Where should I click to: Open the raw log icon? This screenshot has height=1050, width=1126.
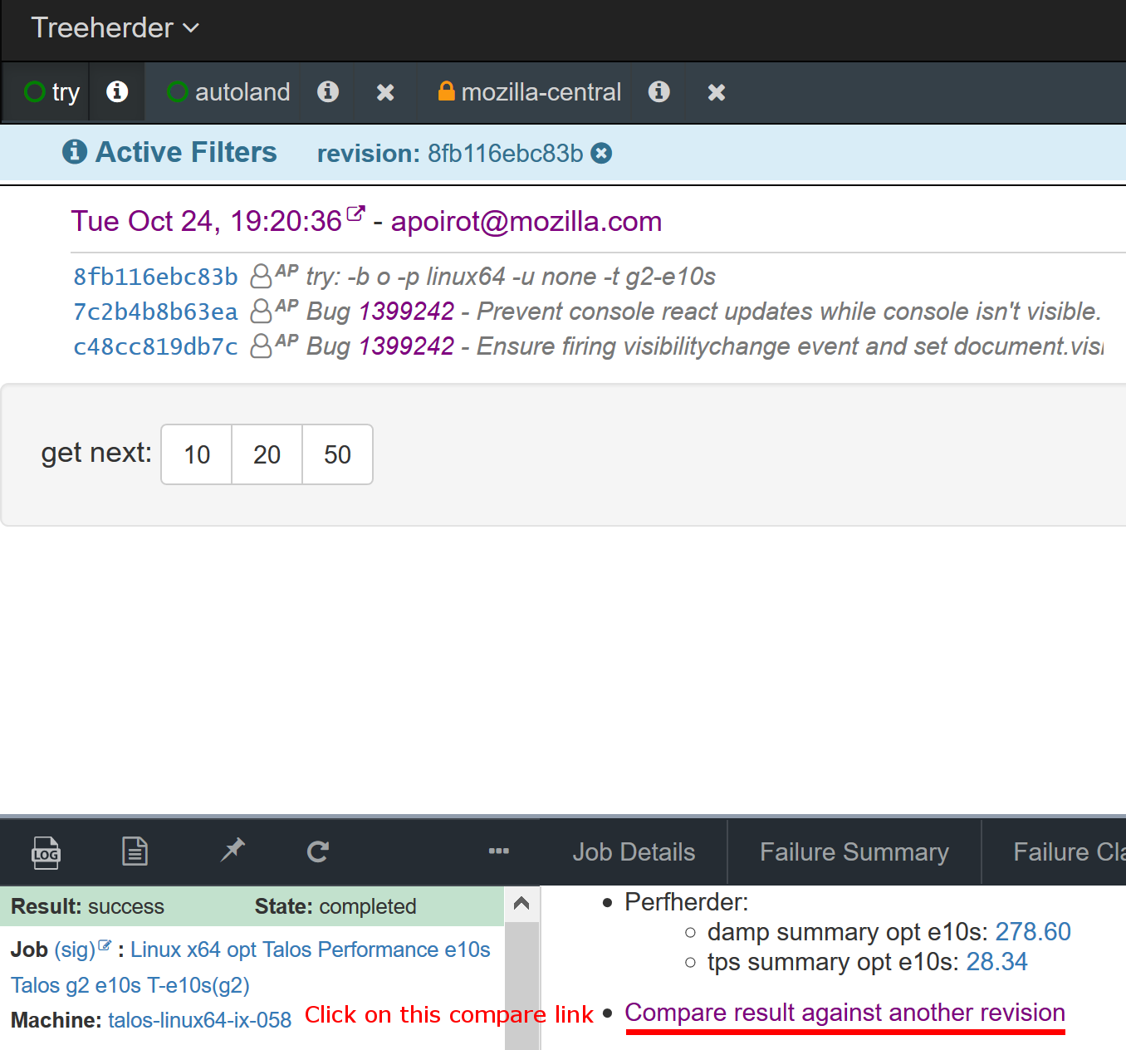[46, 852]
